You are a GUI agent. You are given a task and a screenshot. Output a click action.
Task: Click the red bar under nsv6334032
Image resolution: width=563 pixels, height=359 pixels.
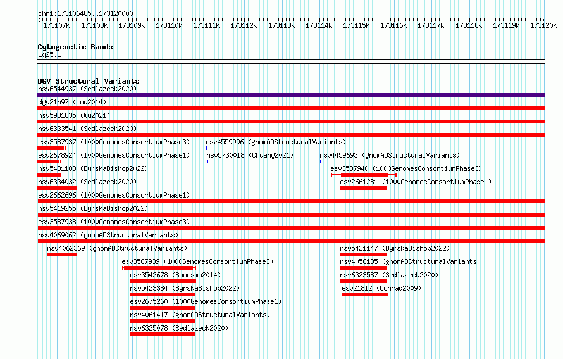click(57, 188)
